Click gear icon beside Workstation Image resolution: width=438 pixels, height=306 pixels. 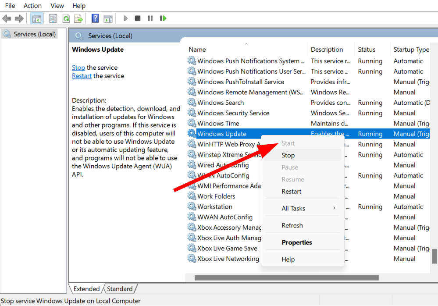tap(192, 206)
